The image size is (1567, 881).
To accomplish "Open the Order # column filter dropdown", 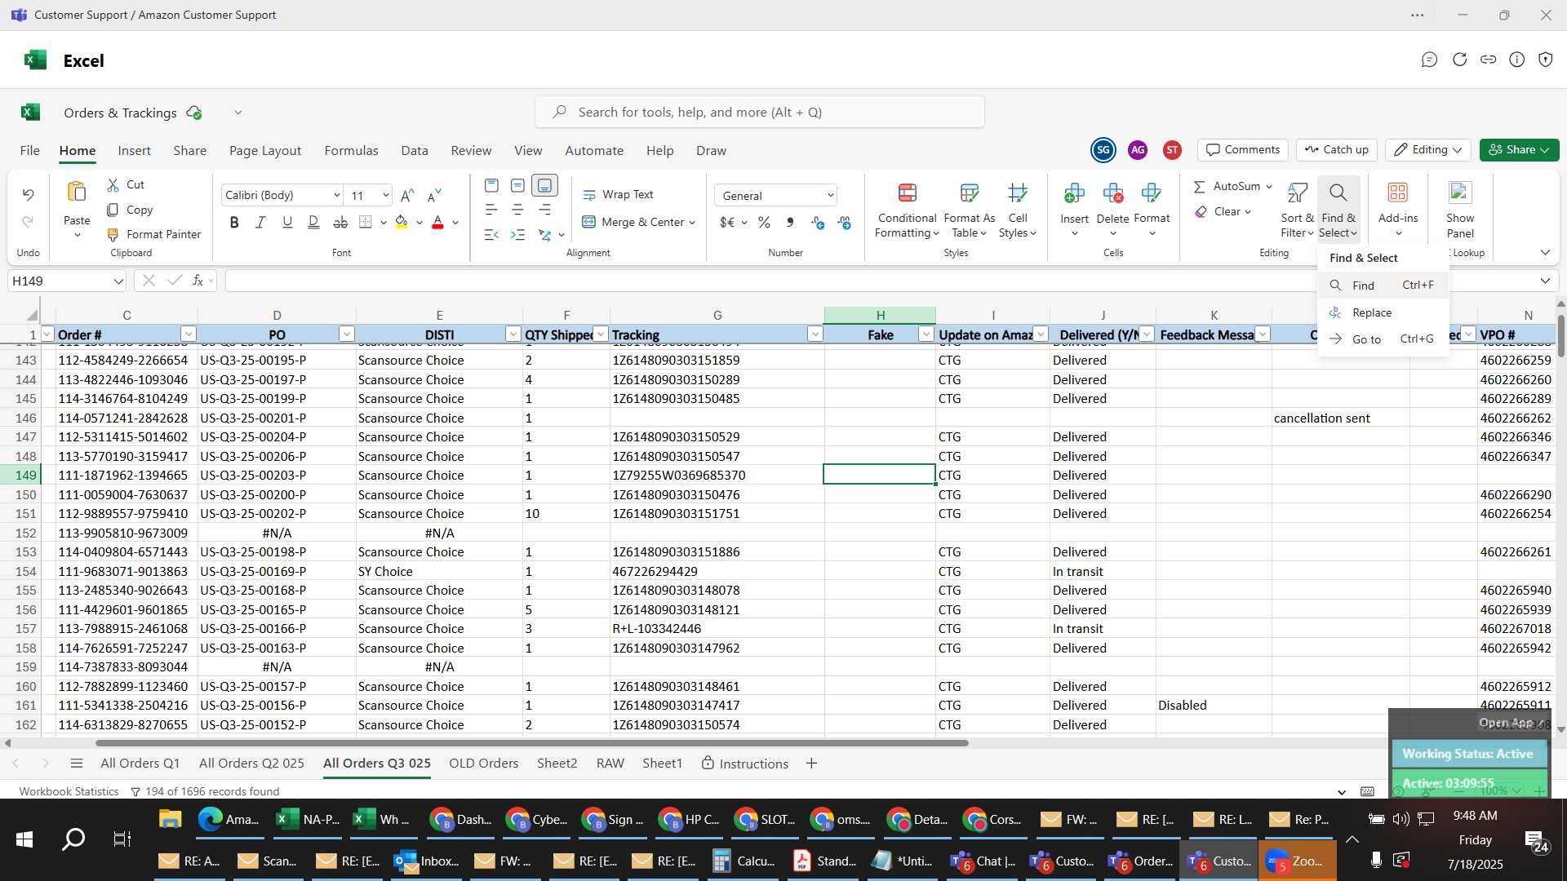I will (189, 334).
